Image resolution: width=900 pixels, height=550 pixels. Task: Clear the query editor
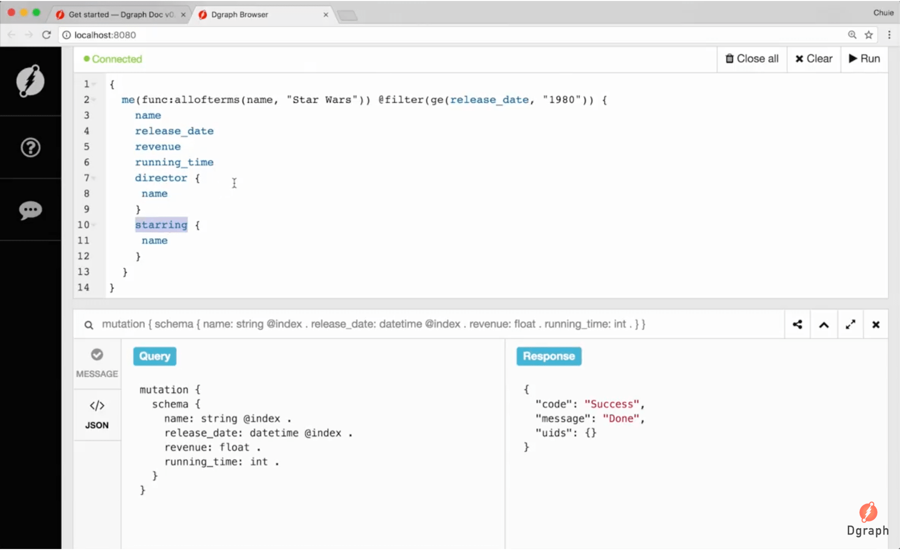[814, 59]
